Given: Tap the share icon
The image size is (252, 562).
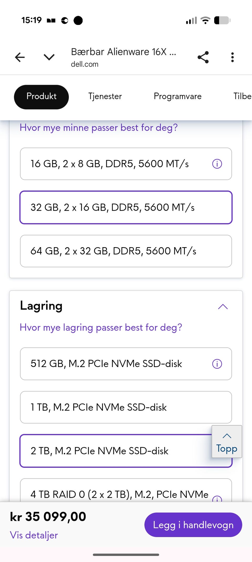Looking at the screenshot, I should 203,57.
